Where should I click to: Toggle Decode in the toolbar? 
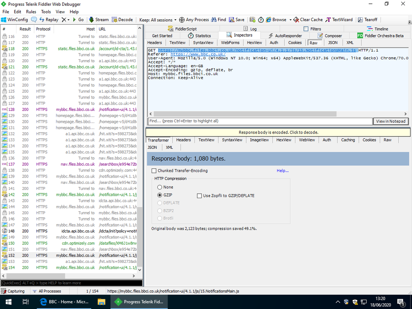(x=122, y=20)
